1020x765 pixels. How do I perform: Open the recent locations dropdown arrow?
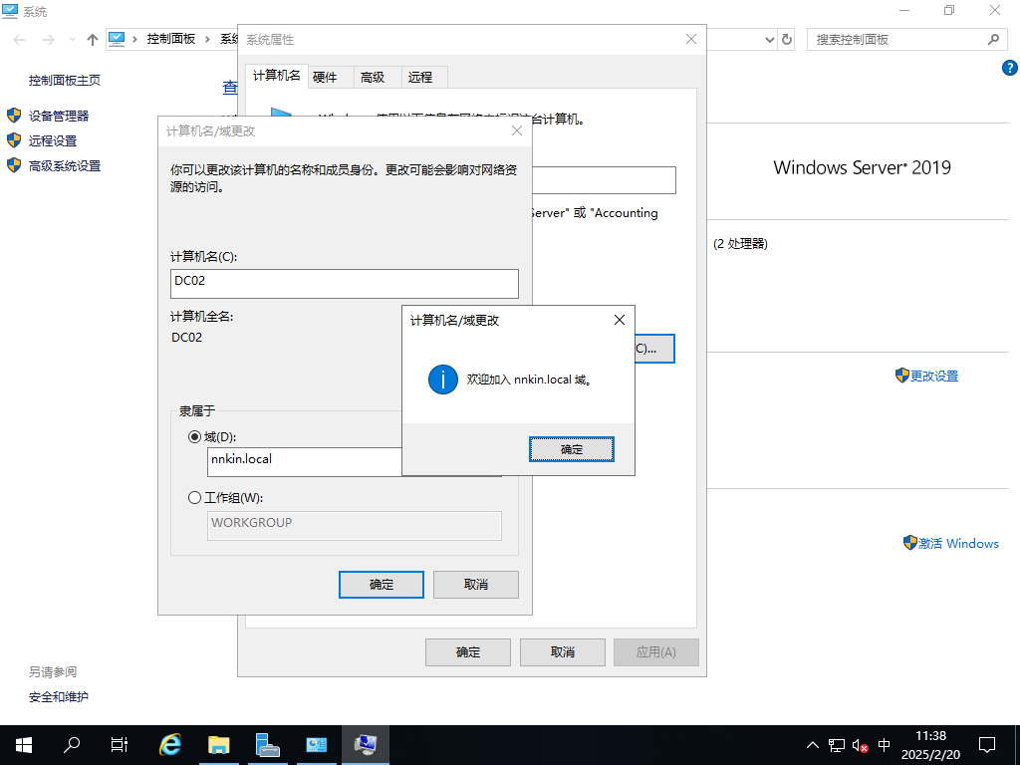pyautogui.click(x=71, y=40)
